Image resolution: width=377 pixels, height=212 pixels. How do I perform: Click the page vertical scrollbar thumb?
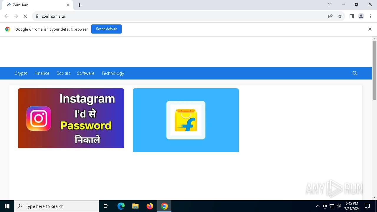(374, 70)
